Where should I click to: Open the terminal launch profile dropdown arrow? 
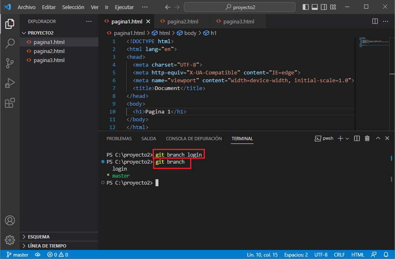[347, 139]
